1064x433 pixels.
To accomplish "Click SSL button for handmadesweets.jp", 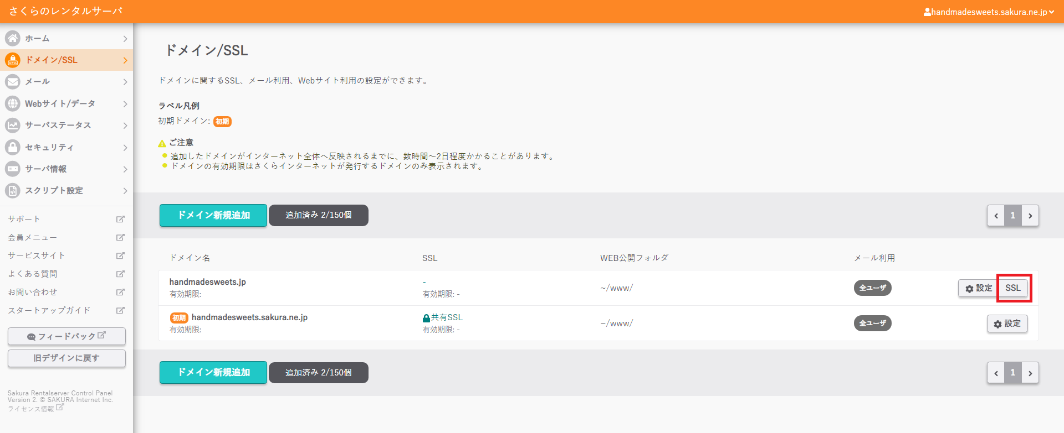I will pyautogui.click(x=1013, y=288).
